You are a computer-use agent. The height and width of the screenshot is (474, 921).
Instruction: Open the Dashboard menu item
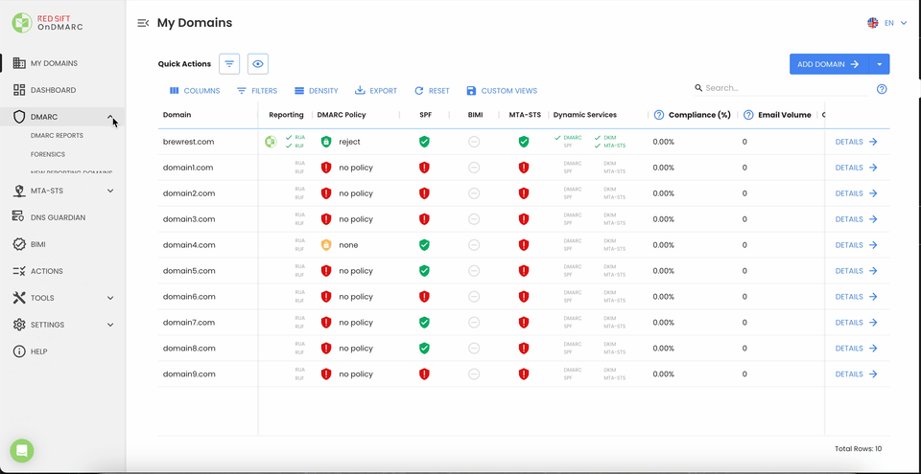coord(53,90)
